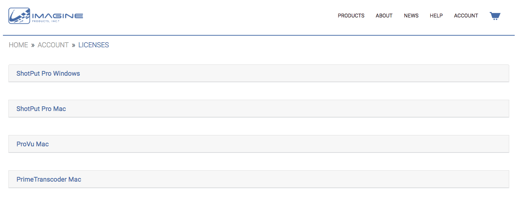Open the shopping cart icon
This screenshot has height=198, width=518.
[495, 16]
